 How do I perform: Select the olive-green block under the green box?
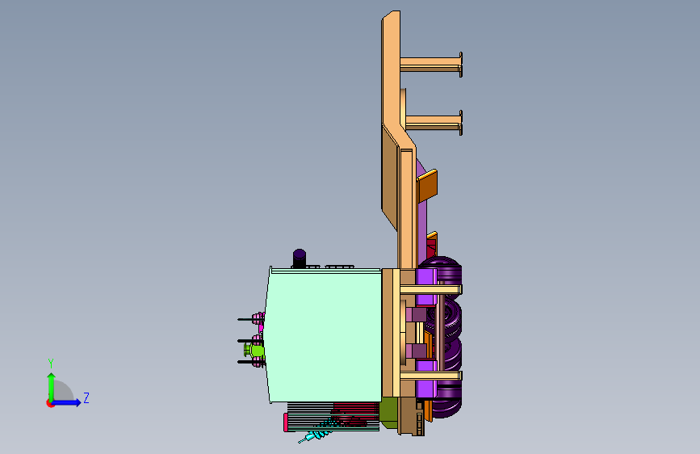(389, 413)
